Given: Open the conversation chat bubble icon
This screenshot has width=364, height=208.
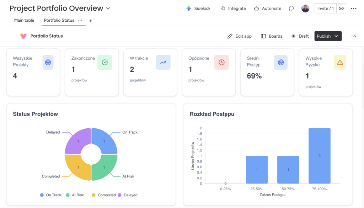Looking at the screenshot, I should pos(291,9).
